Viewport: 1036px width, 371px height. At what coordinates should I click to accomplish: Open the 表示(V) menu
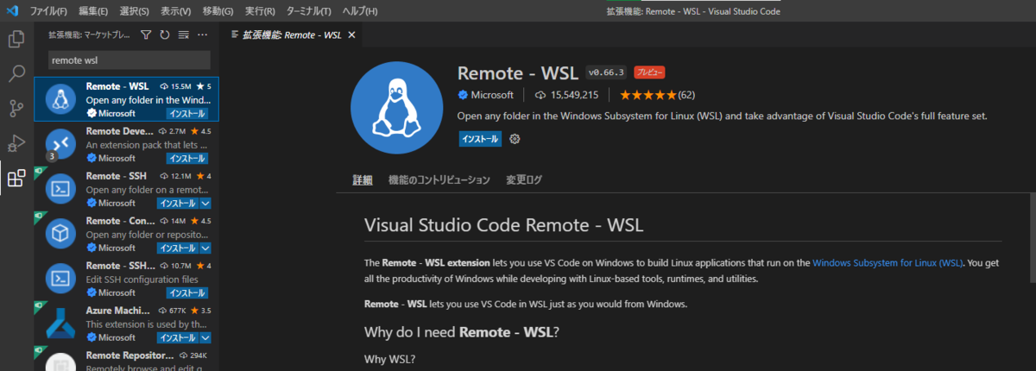(x=176, y=11)
